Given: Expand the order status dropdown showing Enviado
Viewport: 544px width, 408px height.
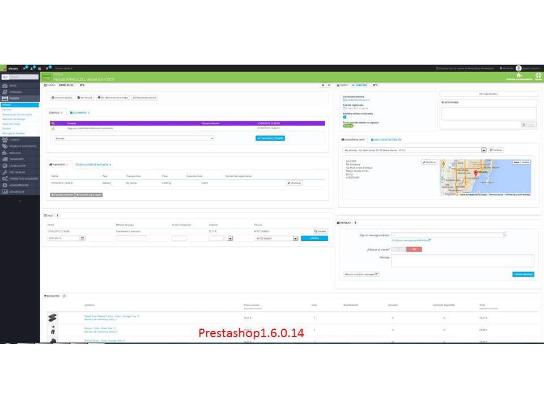Looking at the screenshot, I should pos(134,138).
